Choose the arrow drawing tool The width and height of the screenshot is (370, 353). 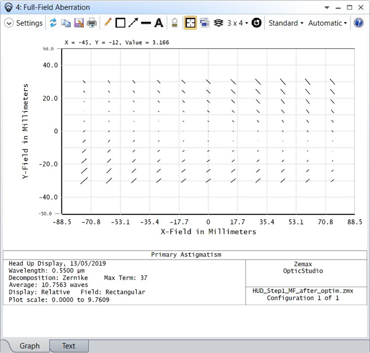[x=133, y=23]
